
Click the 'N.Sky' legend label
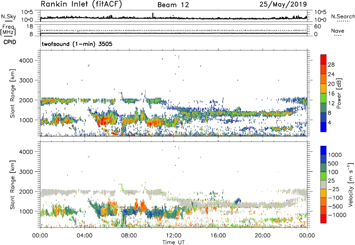pyautogui.click(x=8, y=16)
